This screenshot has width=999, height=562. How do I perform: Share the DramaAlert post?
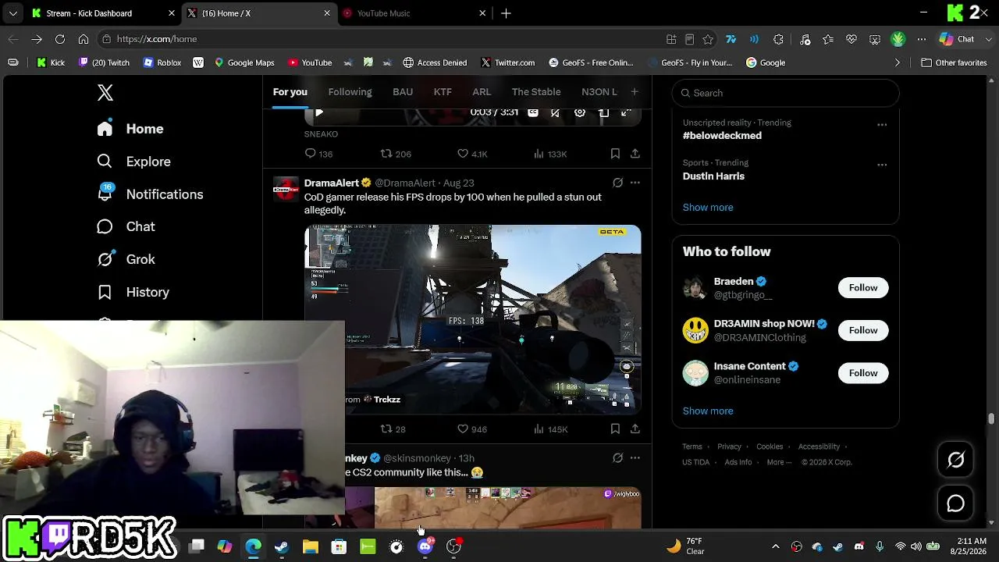coord(635,429)
